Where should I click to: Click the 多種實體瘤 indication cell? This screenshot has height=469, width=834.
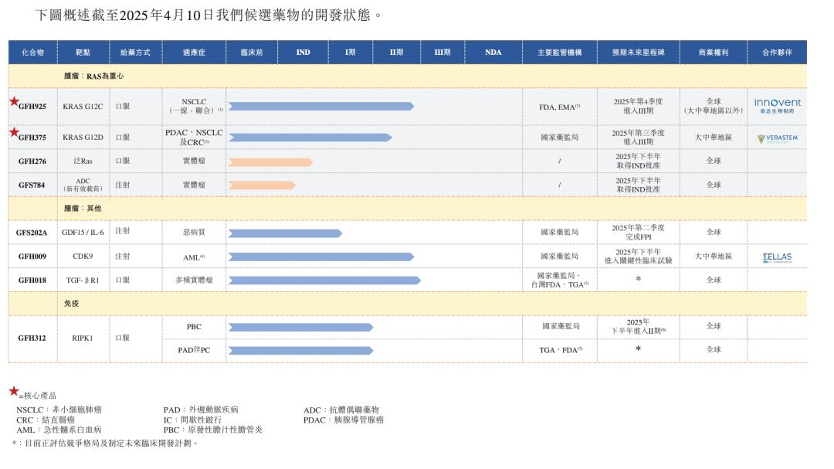pyautogui.click(x=194, y=280)
